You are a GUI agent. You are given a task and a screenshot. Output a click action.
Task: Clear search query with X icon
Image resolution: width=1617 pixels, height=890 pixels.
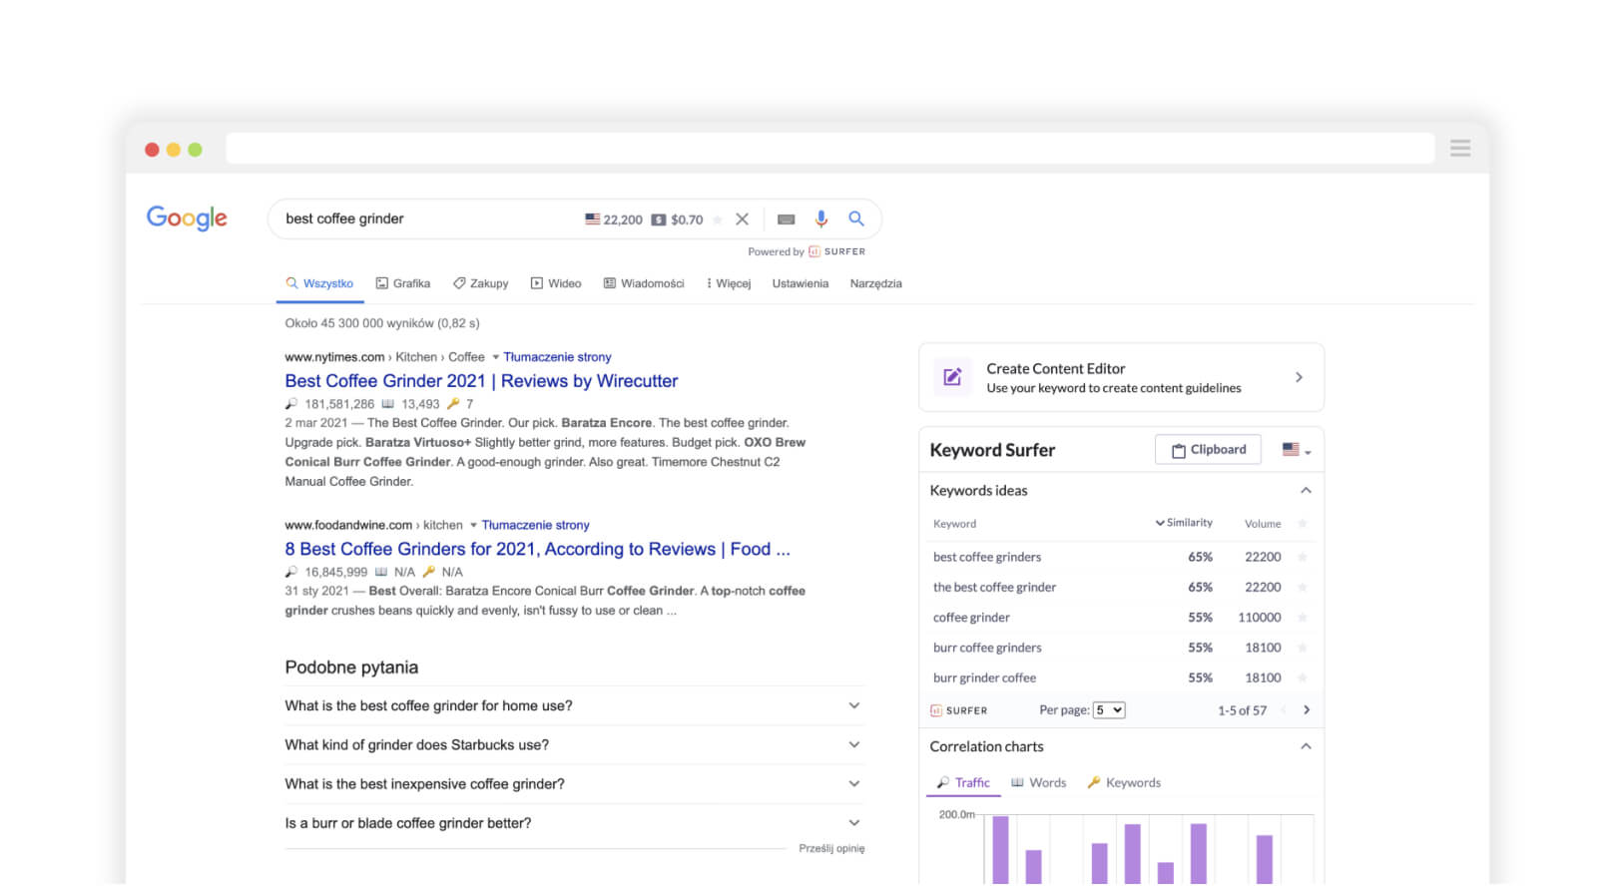click(742, 220)
